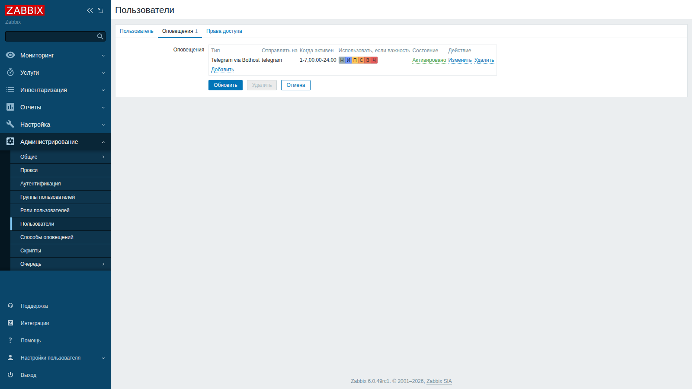
Task: Click the sign out power icon
Action: click(10, 375)
